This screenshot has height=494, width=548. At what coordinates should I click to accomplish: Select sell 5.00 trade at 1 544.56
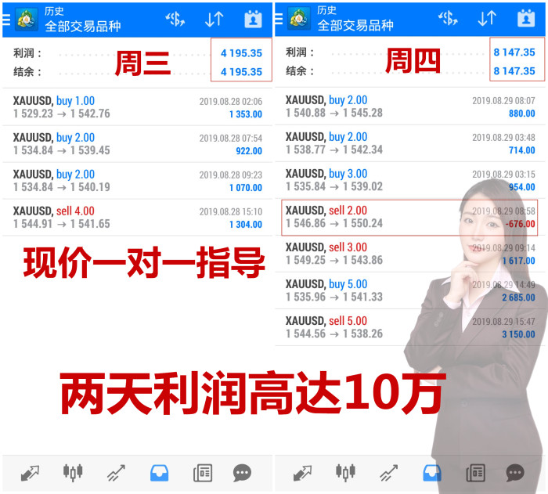pyautogui.click(x=410, y=327)
